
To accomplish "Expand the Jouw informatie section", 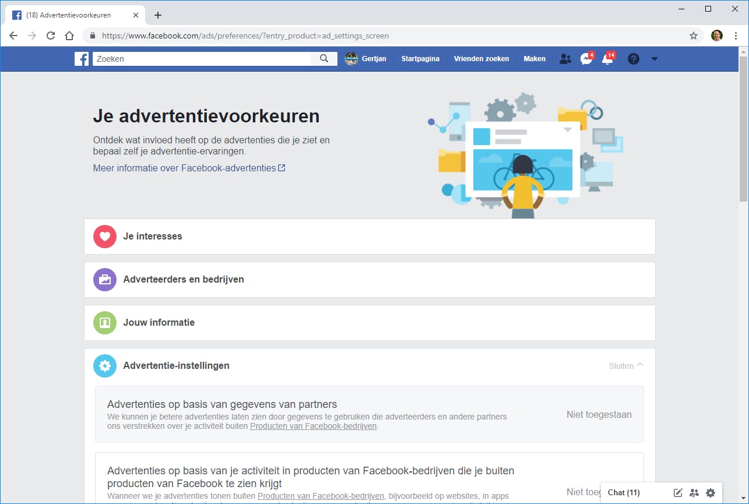I will click(370, 323).
